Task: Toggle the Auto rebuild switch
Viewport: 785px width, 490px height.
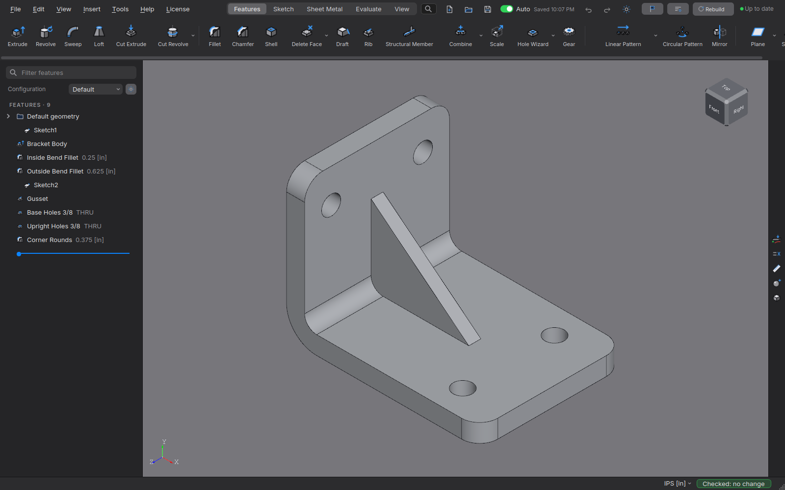Action: coord(507,9)
